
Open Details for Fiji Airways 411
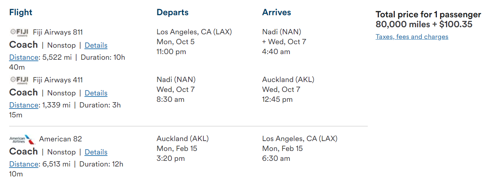point(96,93)
